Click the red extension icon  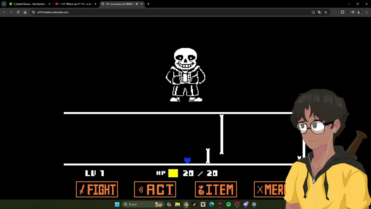click(335, 12)
